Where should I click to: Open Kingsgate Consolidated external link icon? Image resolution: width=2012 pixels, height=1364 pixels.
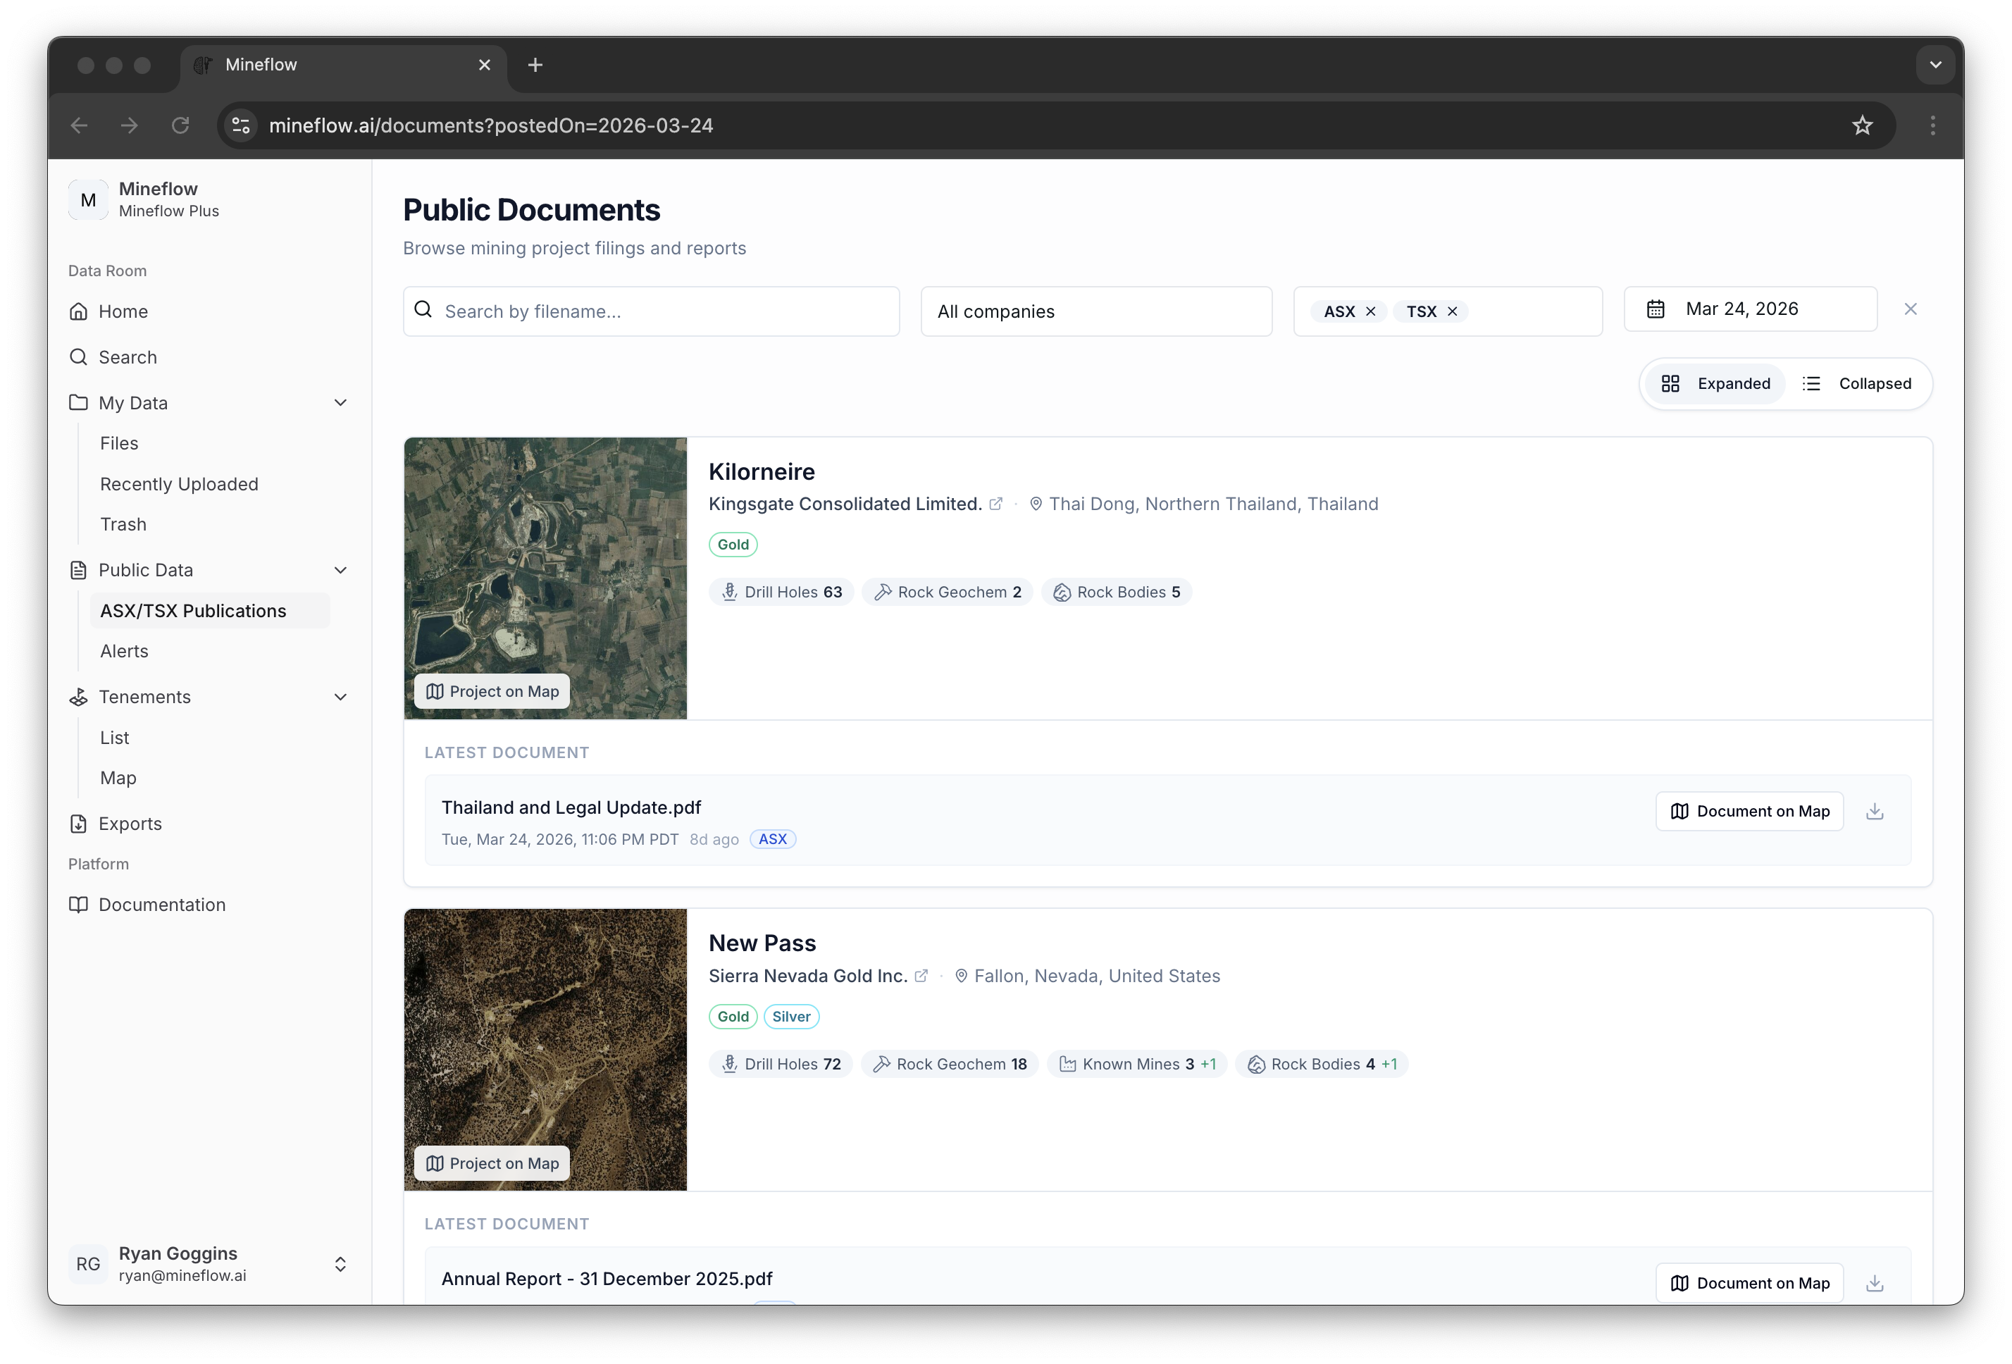995,504
